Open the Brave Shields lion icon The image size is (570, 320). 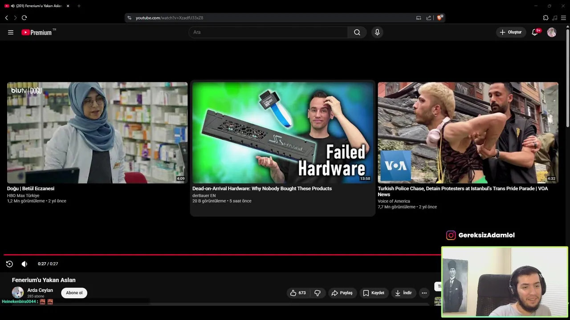pyautogui.click(x=440, y=18)
